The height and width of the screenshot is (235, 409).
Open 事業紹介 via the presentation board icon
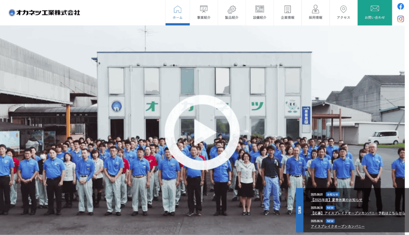[x=204, y=9]
